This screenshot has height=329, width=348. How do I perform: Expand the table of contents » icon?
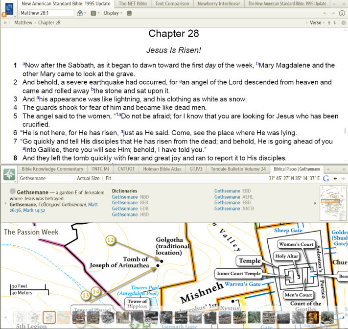click(x=5, y=23)
